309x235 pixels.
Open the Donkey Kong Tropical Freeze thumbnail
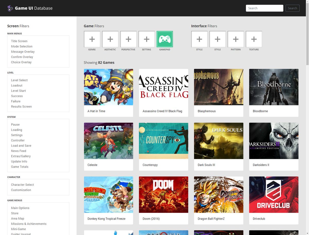[x=109, y=195]
